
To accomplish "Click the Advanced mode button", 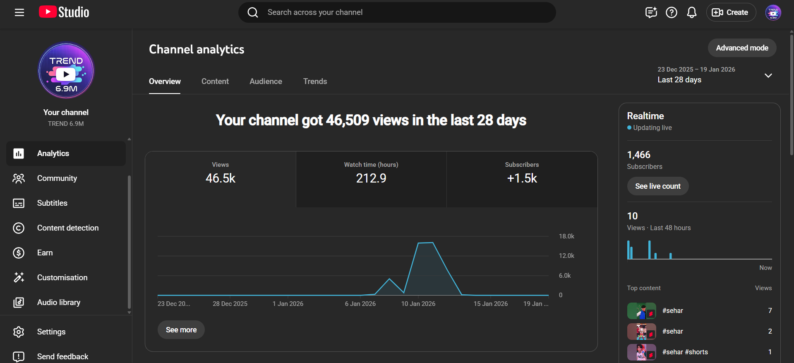I will 742,48.
